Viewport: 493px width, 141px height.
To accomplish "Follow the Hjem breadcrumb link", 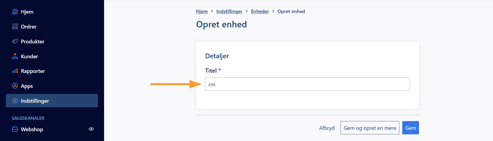I will click(x=202, y=11).
